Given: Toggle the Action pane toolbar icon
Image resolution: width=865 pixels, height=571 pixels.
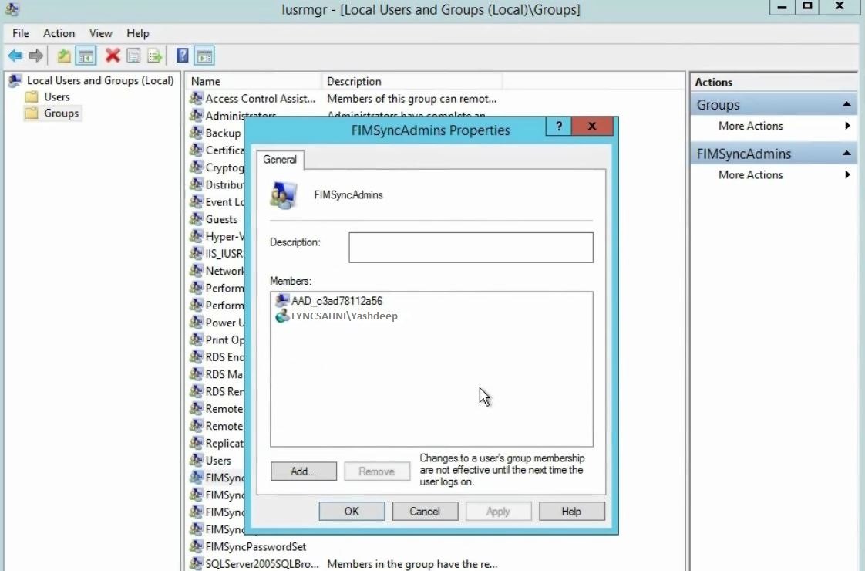Looking at the screenshot, I should click(x=204, y=56).
